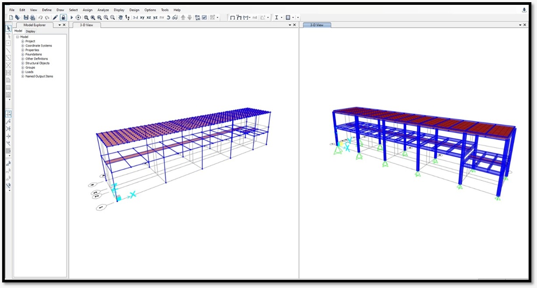Click the 3-d view toolbar icon
Viewport: 537px width, 288px height.
tap(135, 18)
